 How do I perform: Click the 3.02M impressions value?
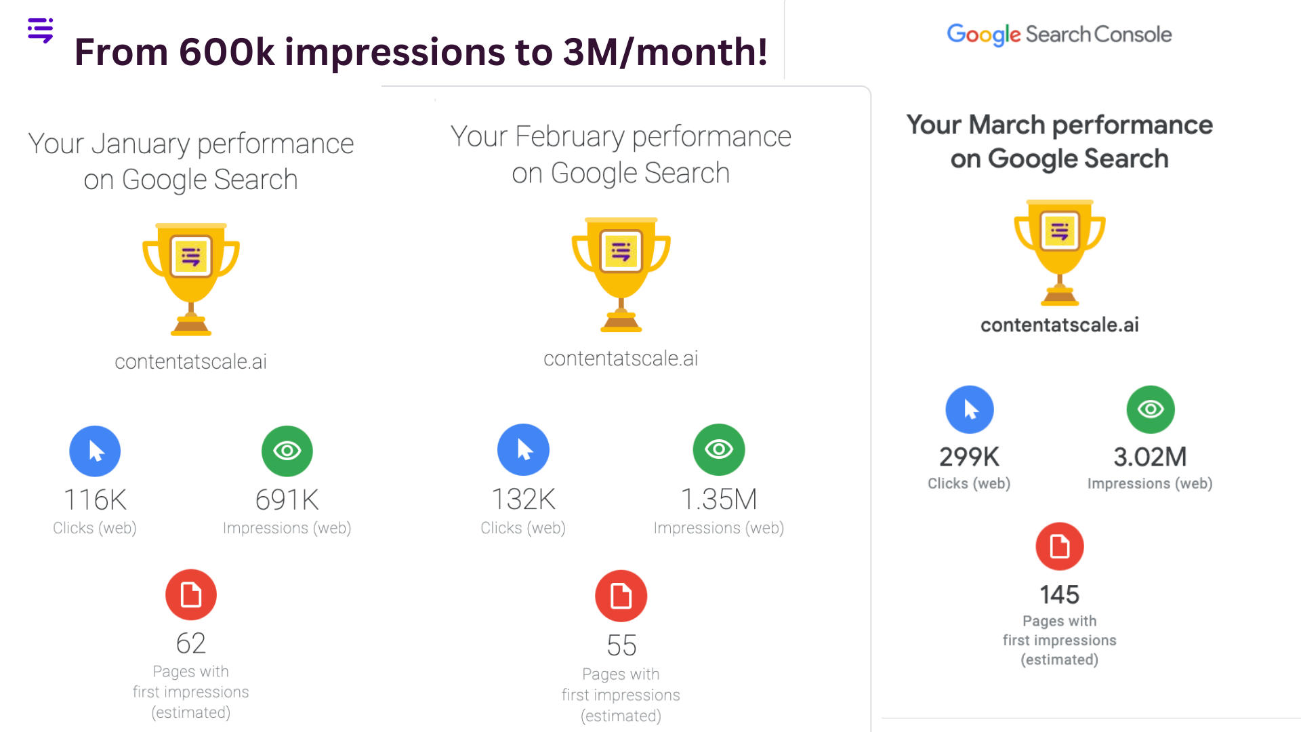(1150, 457)
